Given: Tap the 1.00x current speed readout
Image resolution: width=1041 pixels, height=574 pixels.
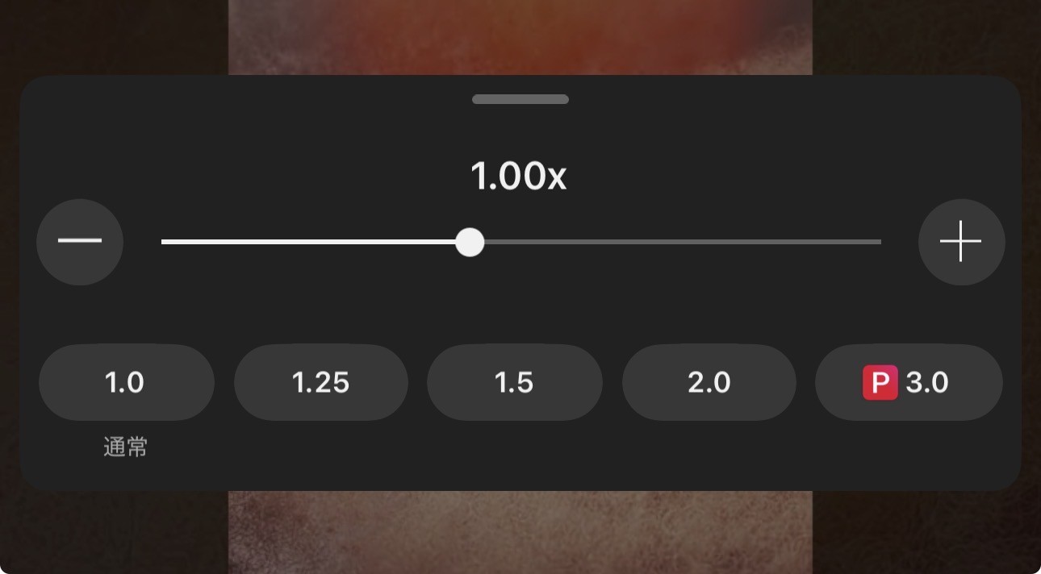Looking at the screenshot, I should tap(519, 176).
